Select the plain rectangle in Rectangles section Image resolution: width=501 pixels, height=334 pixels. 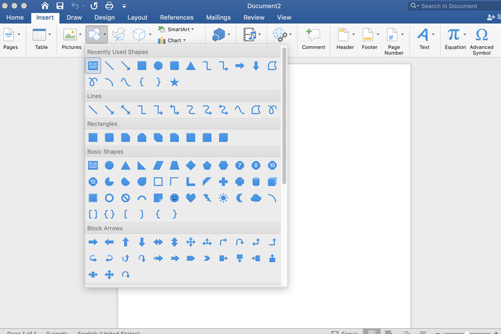(x=93, y=138)
